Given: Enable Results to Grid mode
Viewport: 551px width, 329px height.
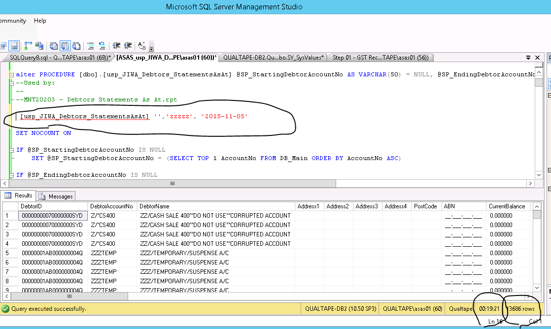Looking at the screenshot, I should point(65,46).
